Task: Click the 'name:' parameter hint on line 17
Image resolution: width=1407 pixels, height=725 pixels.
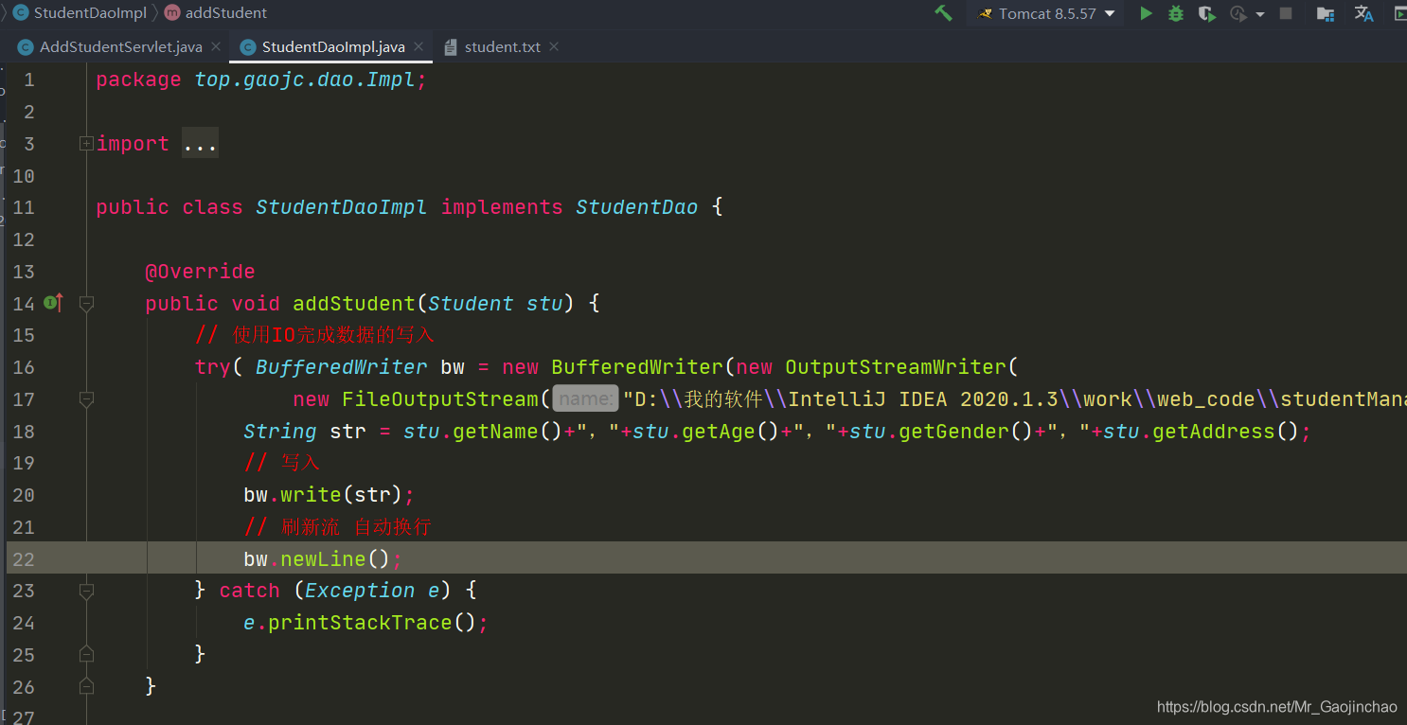Action: [x=585, y=398]
